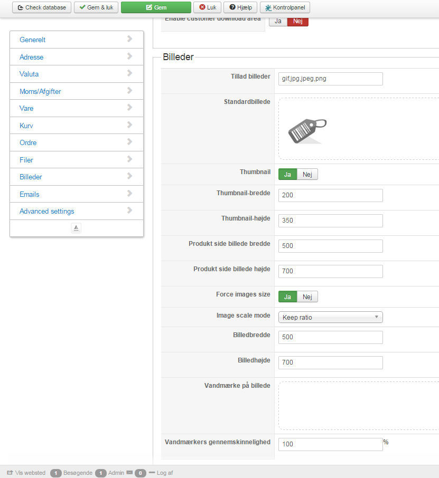439x478 pixels.
Task: Click the red Luk cancel icon
Action: click(202, 7)
